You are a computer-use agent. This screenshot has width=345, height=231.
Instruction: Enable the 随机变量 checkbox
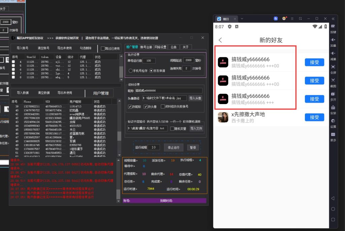[172, 128]
